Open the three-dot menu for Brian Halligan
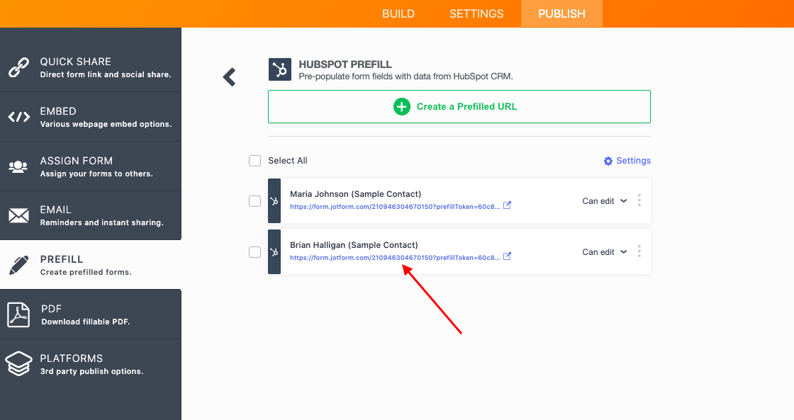The height and width of the screenshot is (420, 794). 639,251
